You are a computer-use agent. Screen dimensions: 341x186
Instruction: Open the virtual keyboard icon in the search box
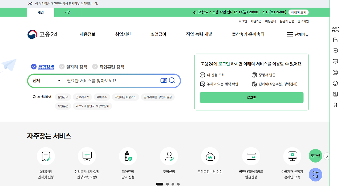tap(164, 80)
